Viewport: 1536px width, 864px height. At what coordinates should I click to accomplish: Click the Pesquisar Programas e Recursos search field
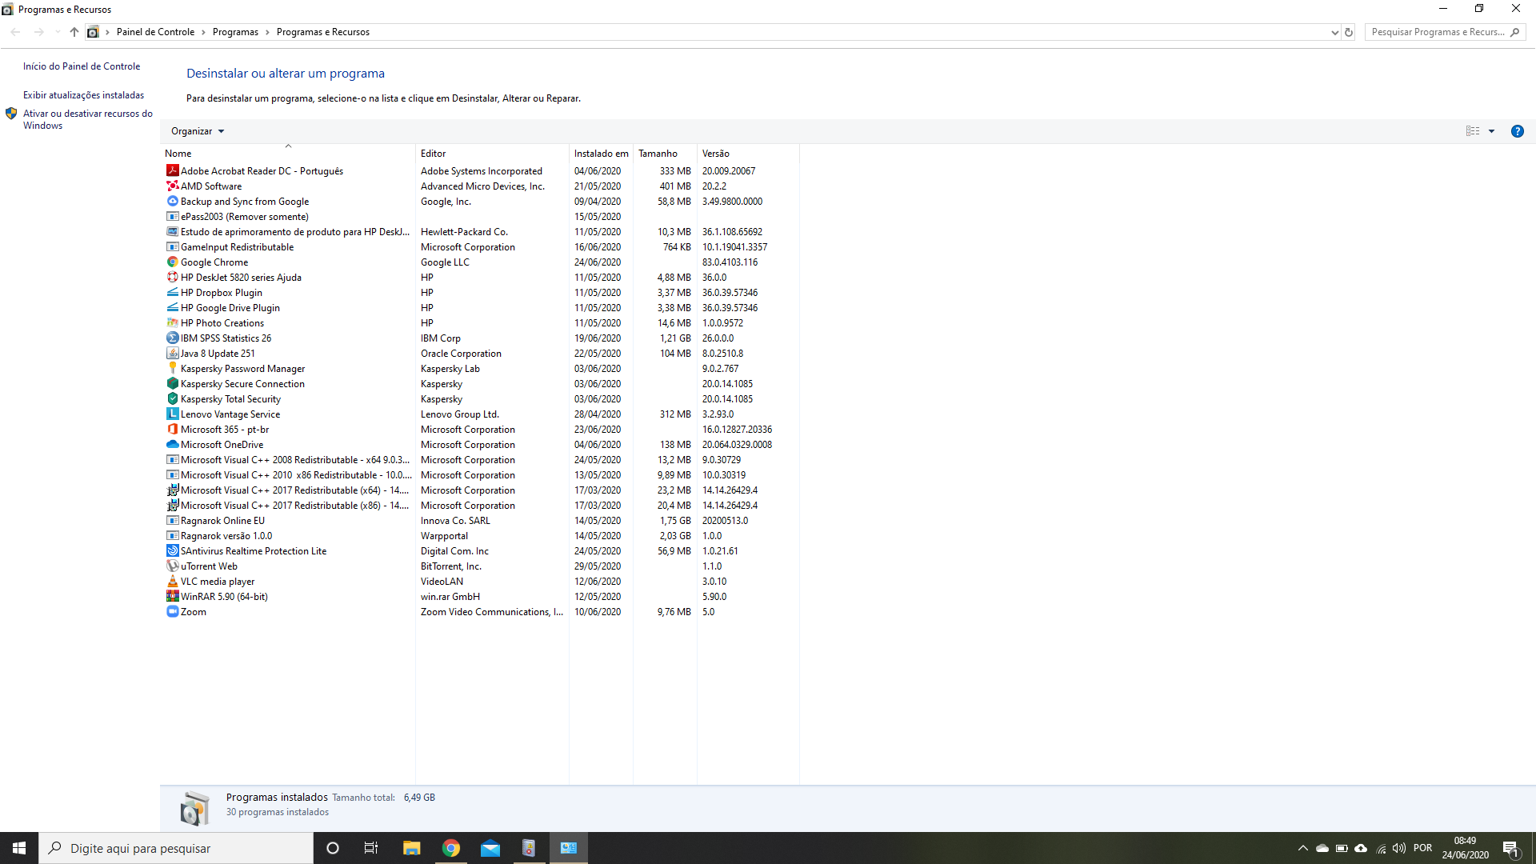coord(1437,32)
